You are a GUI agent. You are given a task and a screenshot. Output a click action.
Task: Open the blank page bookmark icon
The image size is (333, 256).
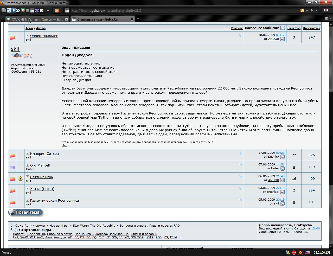pos(3,10)
